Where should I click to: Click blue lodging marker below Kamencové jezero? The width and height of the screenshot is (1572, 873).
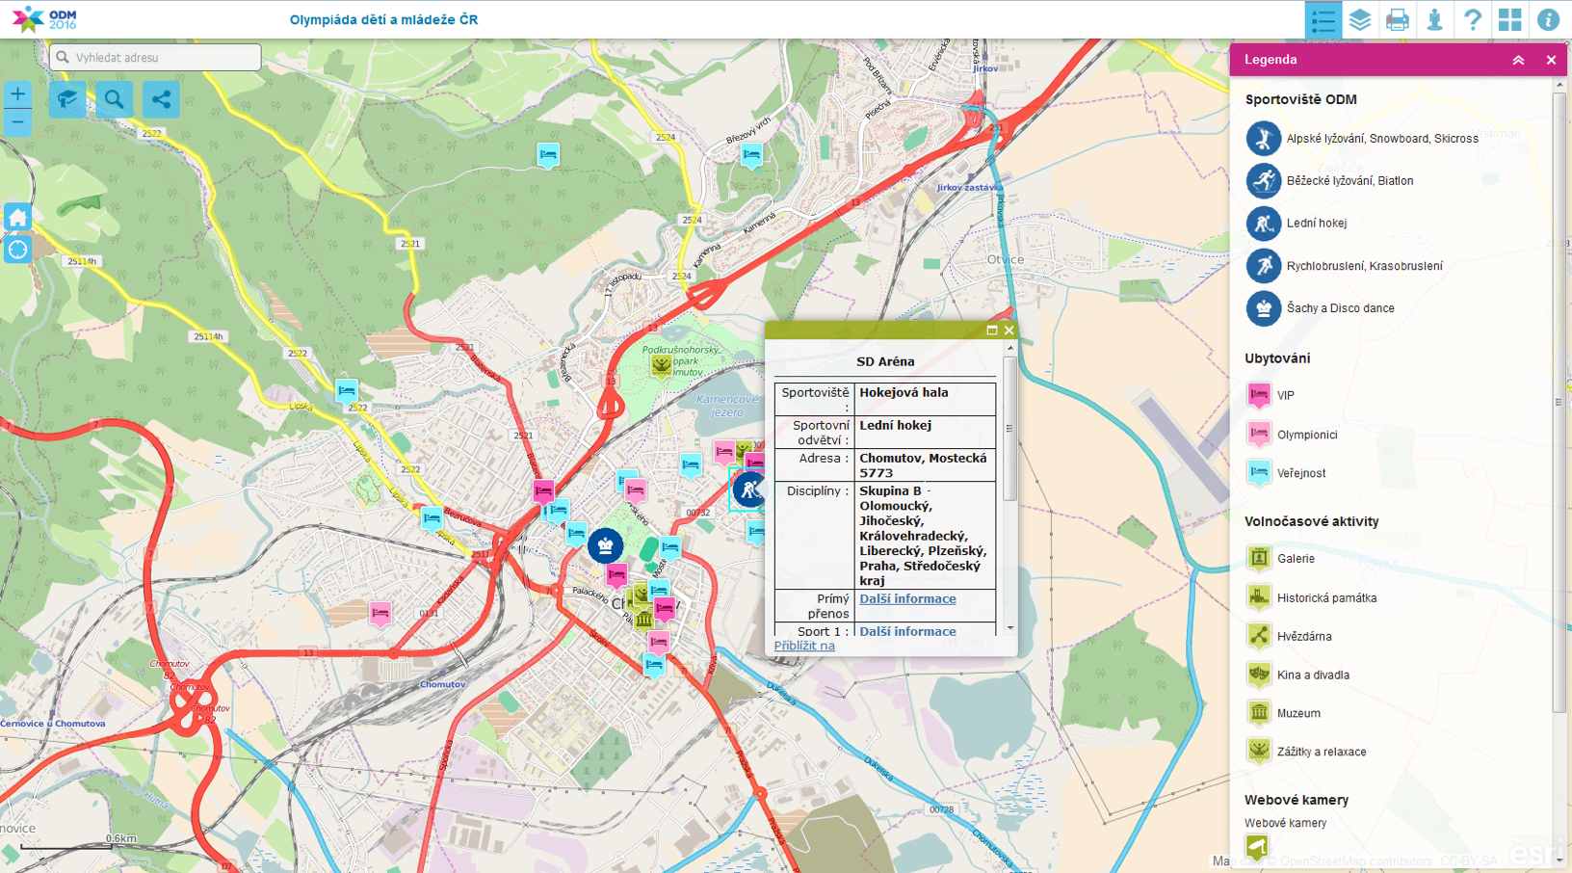coord(691,466)
